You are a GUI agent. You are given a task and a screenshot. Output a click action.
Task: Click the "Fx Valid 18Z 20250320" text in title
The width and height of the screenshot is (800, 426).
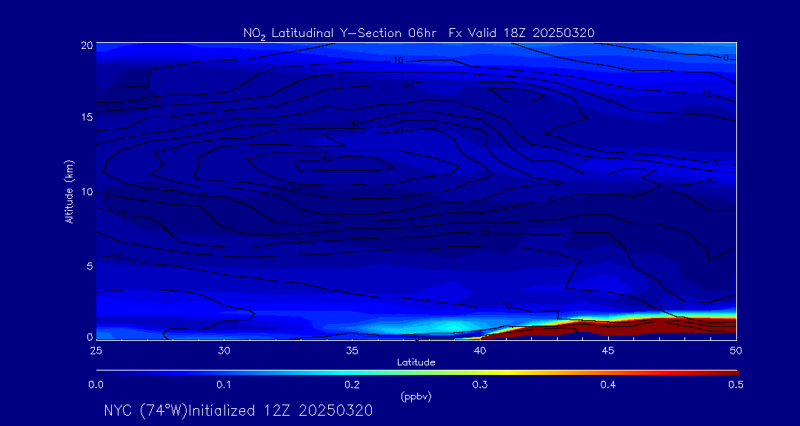click(x=522, y=33)
